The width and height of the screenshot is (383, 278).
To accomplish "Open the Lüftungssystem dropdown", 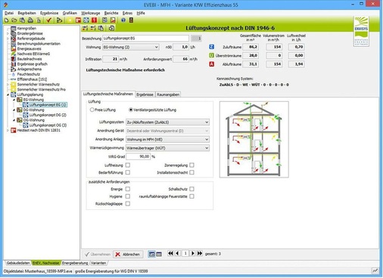I will pyautogui.click(x=167, y=122).
